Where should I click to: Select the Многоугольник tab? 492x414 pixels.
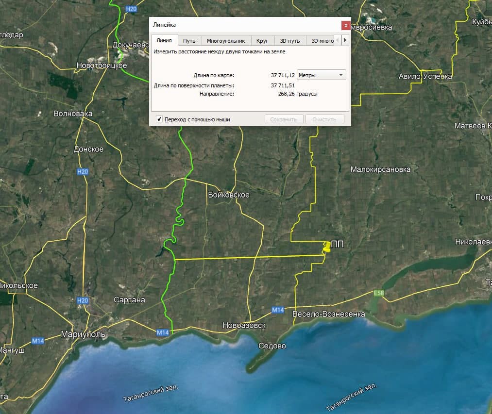click(x=226, y=41)
